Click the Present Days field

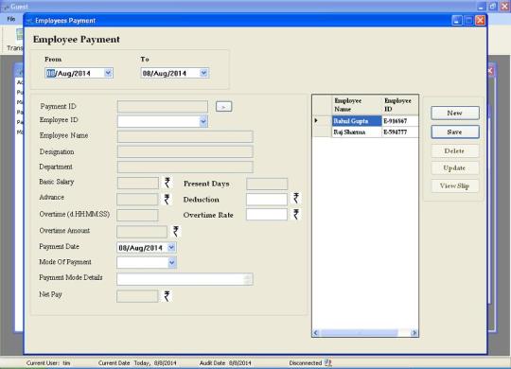[267, 184]
